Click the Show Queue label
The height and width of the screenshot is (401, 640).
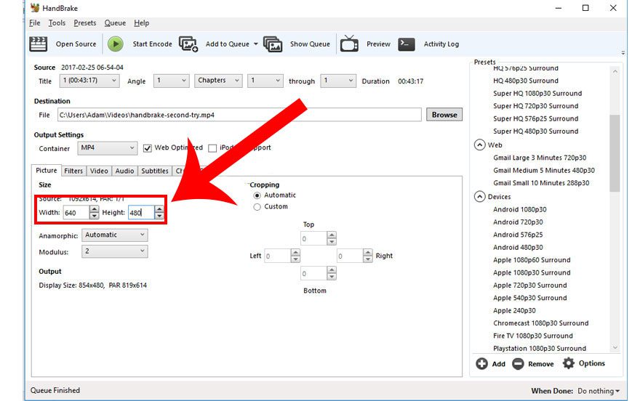tap(310, 44)
